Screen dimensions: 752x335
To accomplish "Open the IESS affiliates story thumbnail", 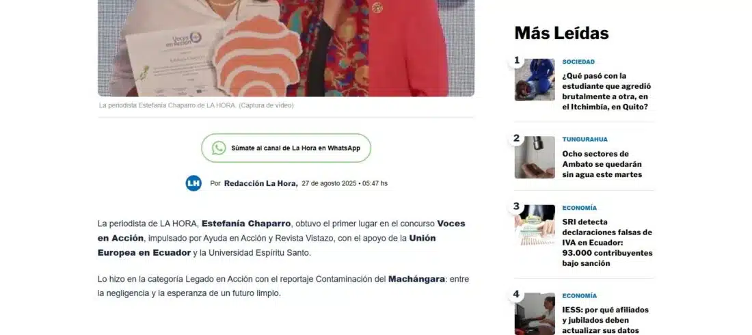I will tap(535, 314).
